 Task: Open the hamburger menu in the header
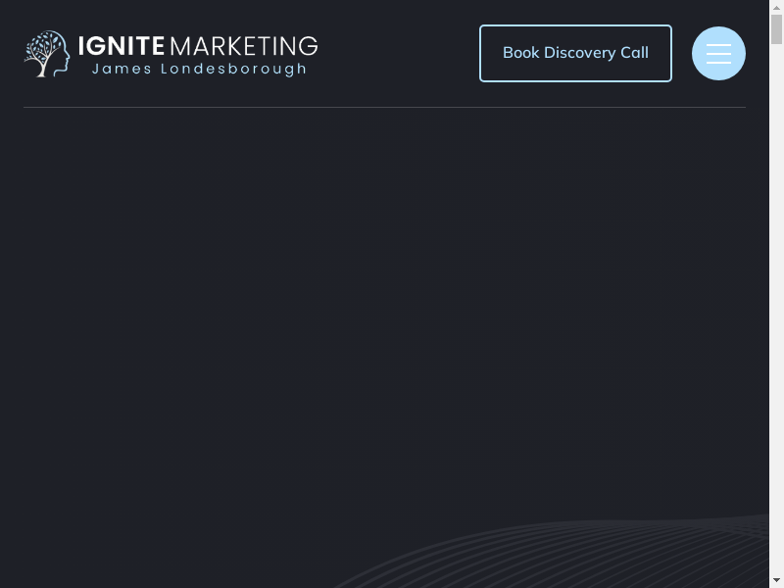pyautogui.click(x=718, y=53)
